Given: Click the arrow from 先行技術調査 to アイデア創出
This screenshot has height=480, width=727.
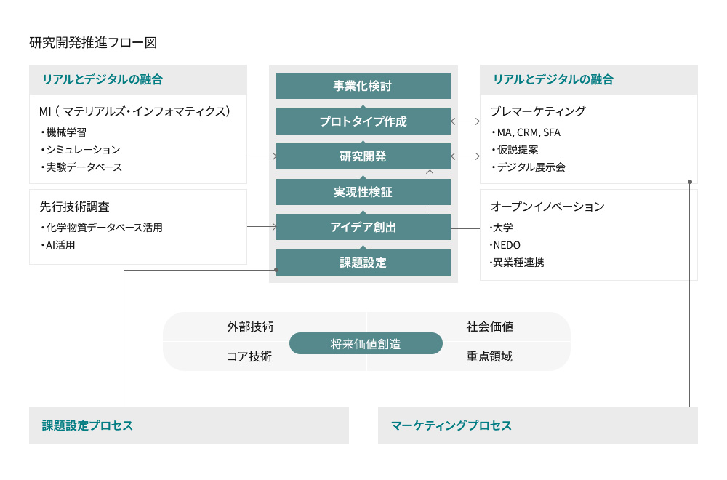Looking at the screenshot, I should point(262,227).
